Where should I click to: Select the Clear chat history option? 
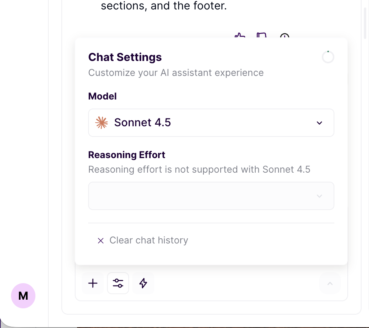[149, 240]
